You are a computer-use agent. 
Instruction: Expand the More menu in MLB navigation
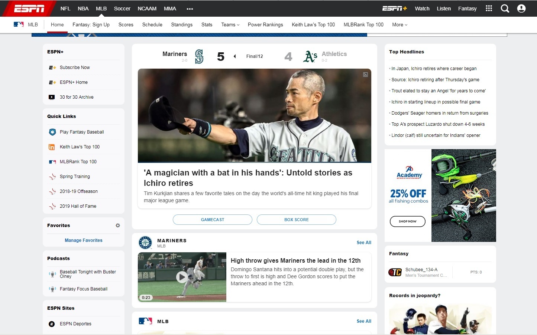399,25
